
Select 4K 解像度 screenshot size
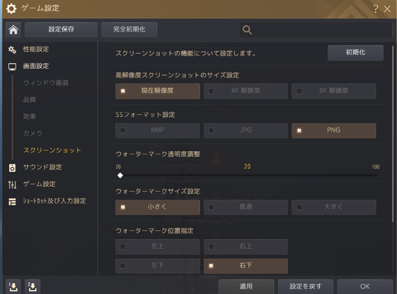coord(245,91)
